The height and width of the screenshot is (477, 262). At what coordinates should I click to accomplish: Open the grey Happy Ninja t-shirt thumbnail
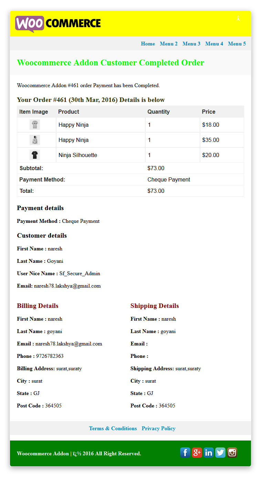35,125
